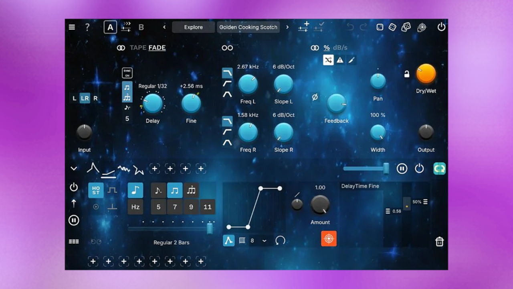This screenshot has width=513, height=289.
Task: Toggle HOST sync mode on the modulator
Action: [x=95, y=190]
